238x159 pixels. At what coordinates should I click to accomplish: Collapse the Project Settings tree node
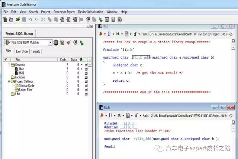(x=9, y=81)
